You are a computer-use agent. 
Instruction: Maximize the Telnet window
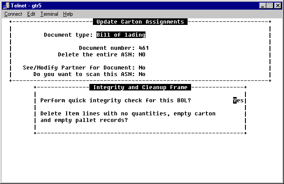point(270,5)
